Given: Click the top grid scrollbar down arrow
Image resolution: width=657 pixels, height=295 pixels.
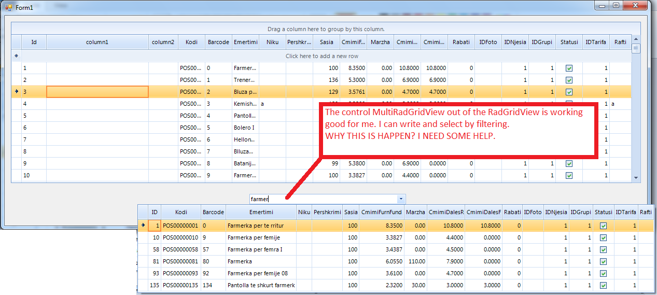Looking at the screenshot, I should click(x=636, y=178).
